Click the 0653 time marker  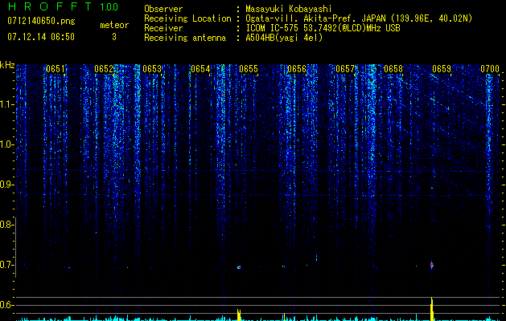point(152,69)
